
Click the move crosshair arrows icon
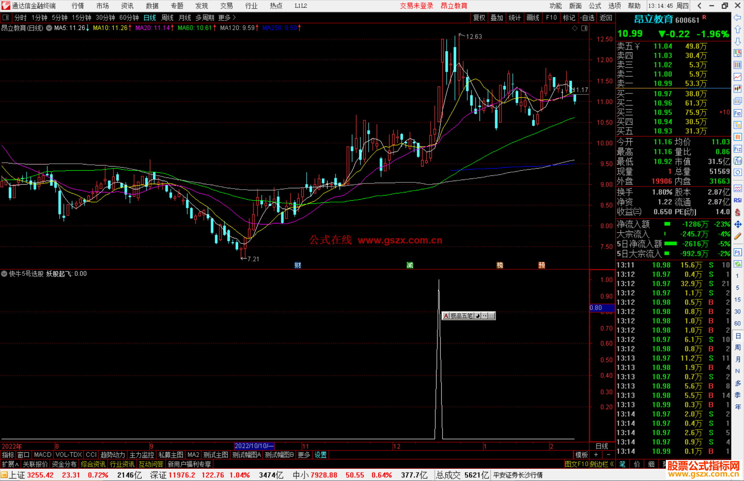737,224
